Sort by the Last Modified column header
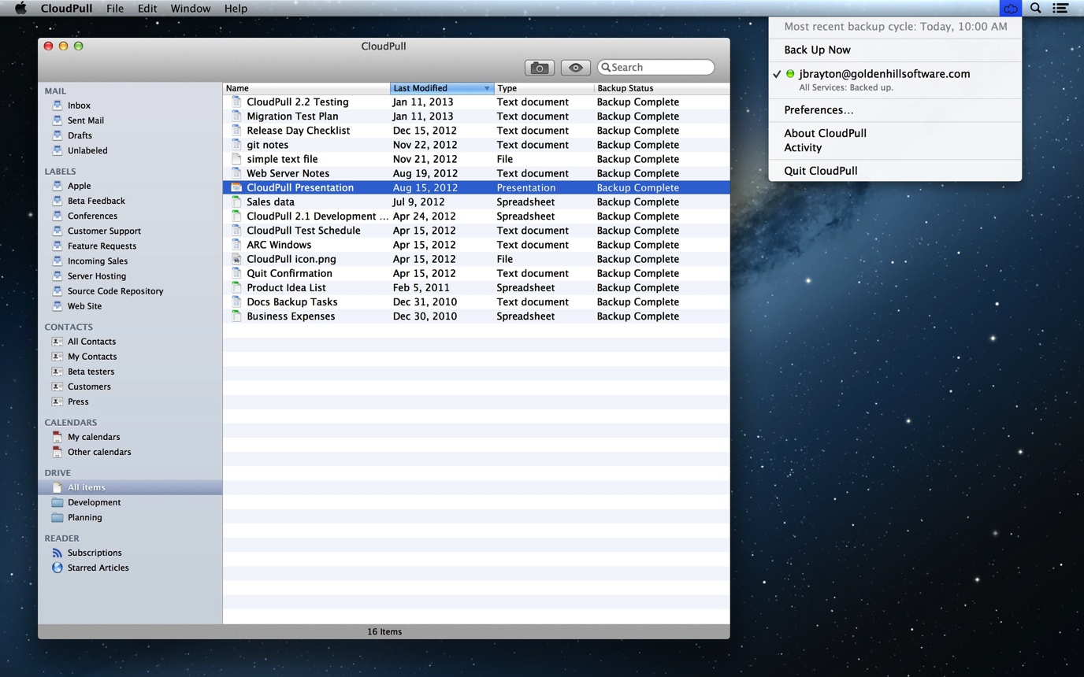Viewport: 1084px width, 677px height. pos(441,88)
